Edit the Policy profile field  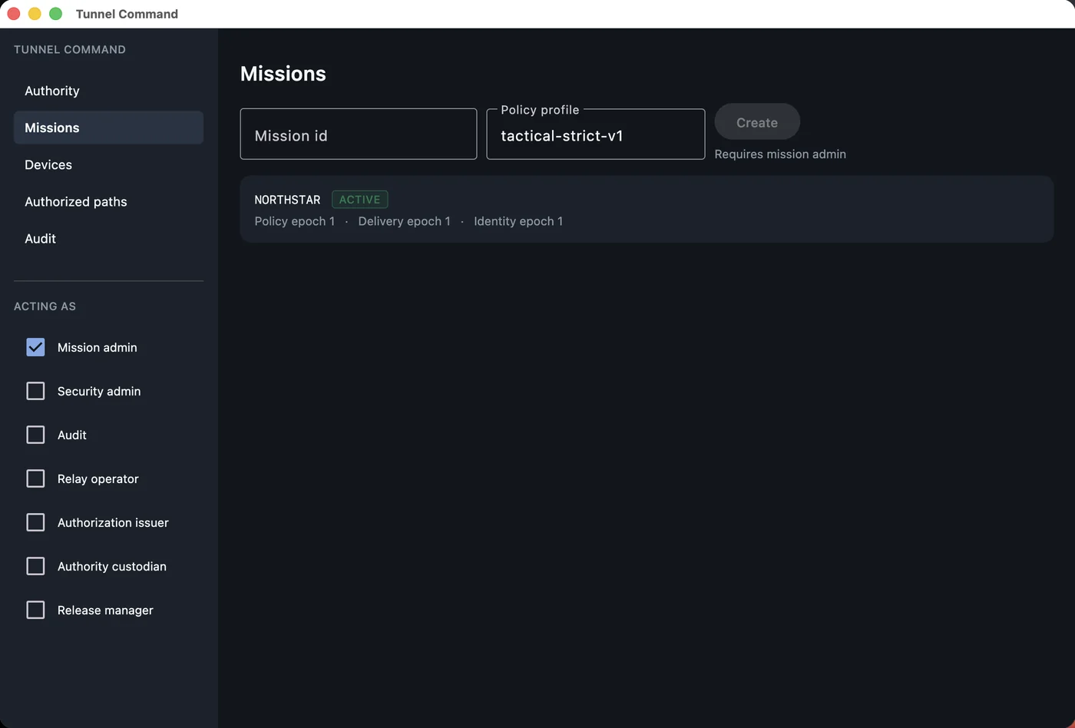pyautogui.click(x=596, y=135)
